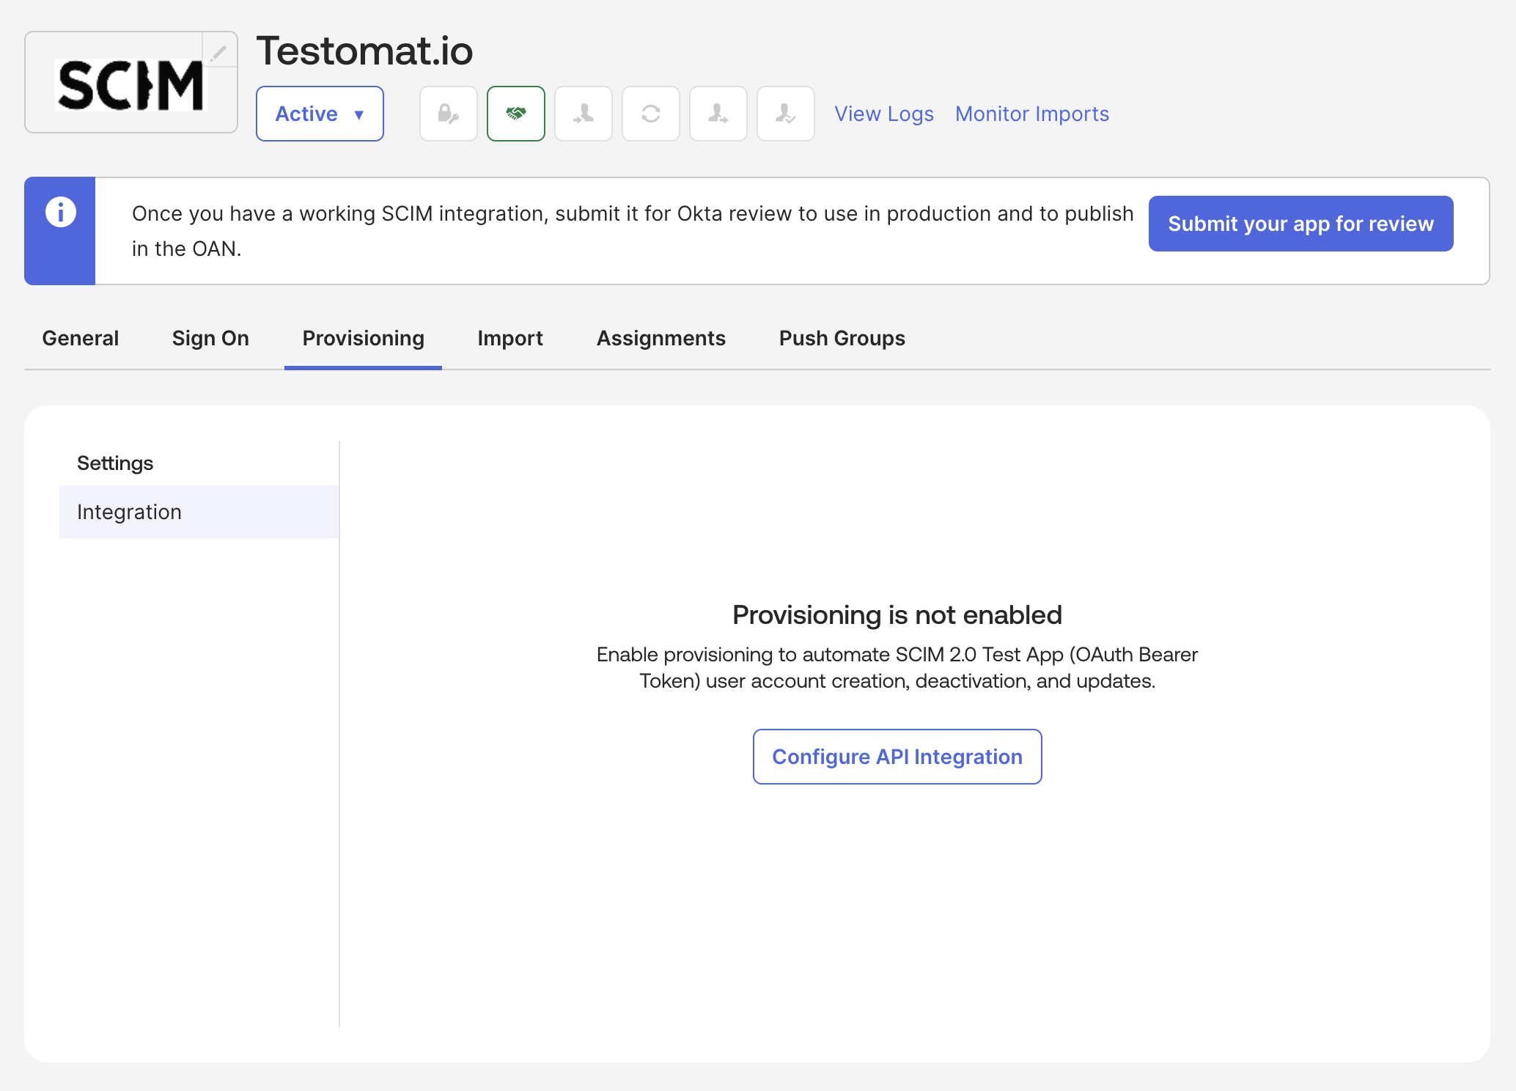1516x1091 pixels.
Task: Expand the app status selector arrow
Action: click(x=358, y=114)
